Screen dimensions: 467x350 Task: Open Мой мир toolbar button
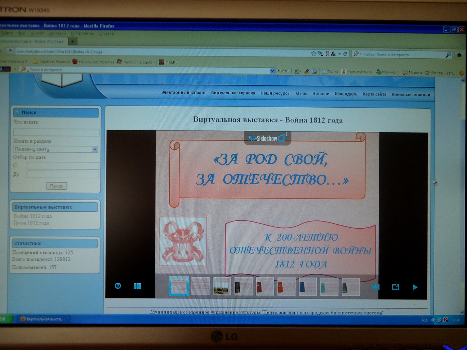pos(386,72)
